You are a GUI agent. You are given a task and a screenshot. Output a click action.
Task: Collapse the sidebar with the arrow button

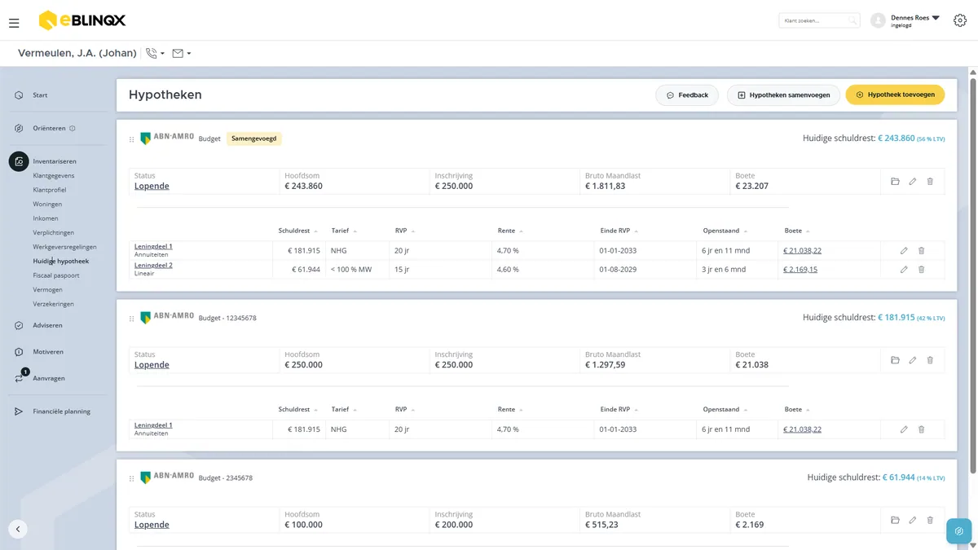[x=18, y=529]
